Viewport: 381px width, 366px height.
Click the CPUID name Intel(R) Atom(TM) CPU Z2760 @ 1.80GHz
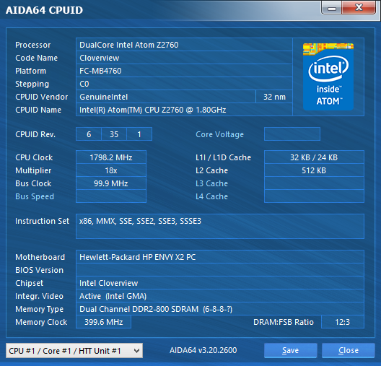[184, 110]
